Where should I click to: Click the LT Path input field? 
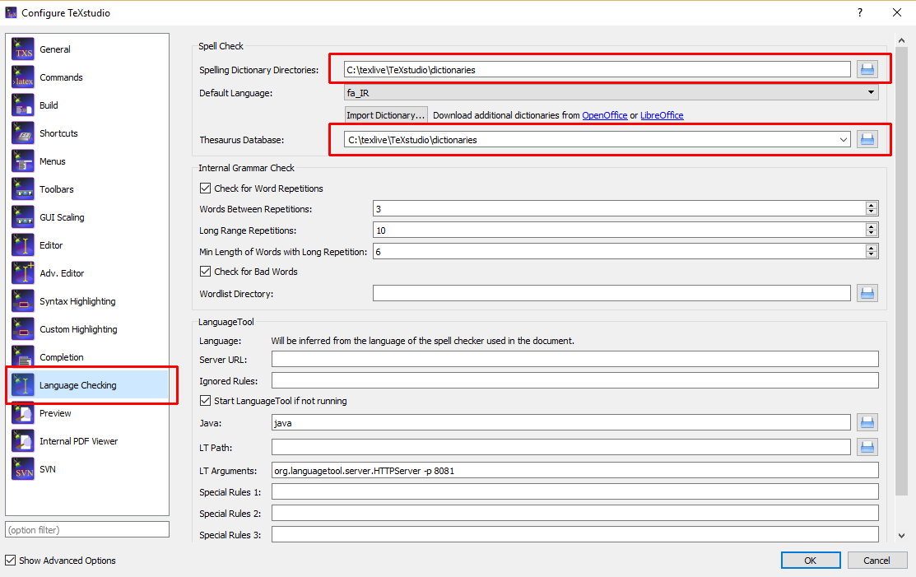[x=560, y=447]
